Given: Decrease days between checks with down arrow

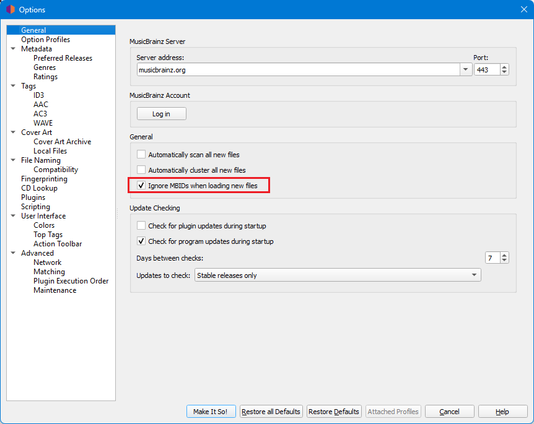Looking at the screenshot, I should coord(504,260).
